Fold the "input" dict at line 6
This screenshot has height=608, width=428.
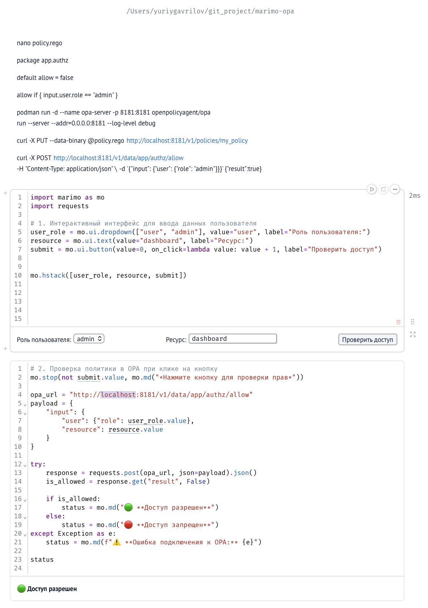25,413
